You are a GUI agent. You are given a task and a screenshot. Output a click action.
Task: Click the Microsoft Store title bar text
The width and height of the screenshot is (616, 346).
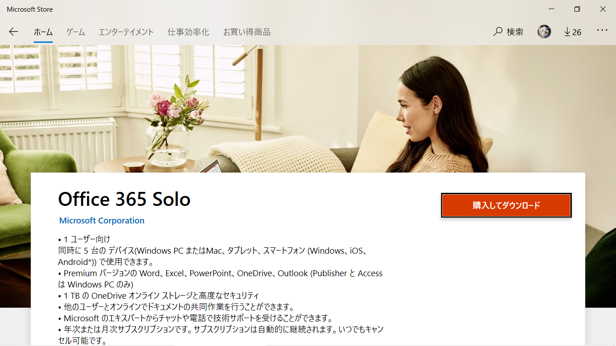coord(30,9)
